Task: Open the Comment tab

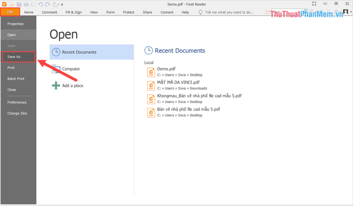Action: click(49, 12)
